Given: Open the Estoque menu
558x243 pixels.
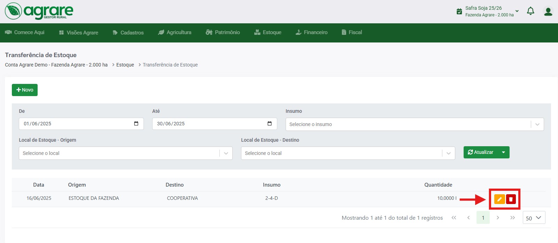Looking at the screenshot, I should pyautogui.click(x=268, y=32).
